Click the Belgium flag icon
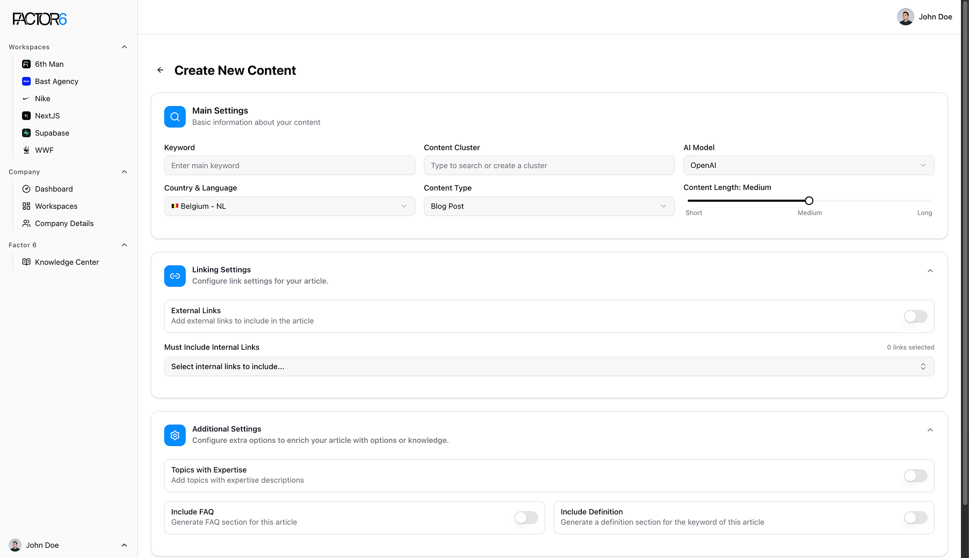 175,206
